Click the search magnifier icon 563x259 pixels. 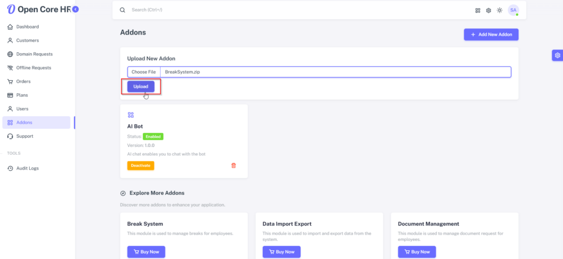coord(123,10)
